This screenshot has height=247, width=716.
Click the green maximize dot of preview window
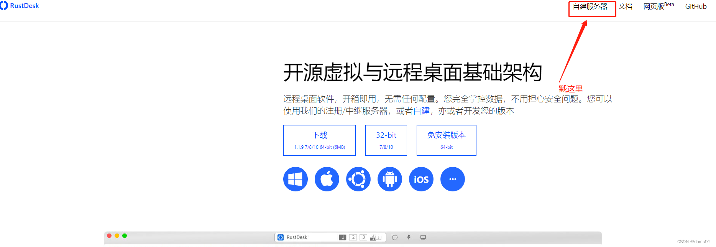tap(125, 235)
